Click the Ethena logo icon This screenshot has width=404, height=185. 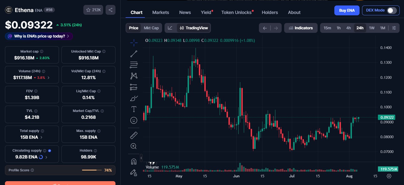pyautogui.click(x=9, y=10)
